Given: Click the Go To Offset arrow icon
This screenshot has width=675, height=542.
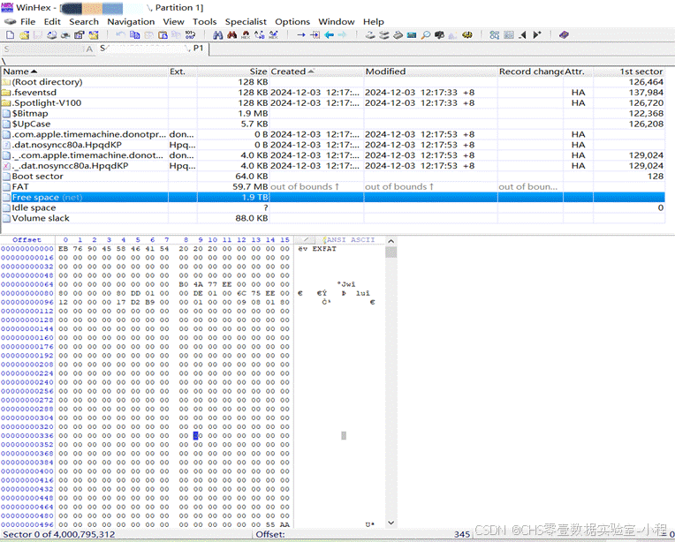Looking at the screenshot, I should pos(301,35).
